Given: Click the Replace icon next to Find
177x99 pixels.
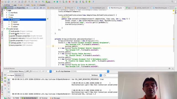Looking at the screenshot, I should (32, 2).
